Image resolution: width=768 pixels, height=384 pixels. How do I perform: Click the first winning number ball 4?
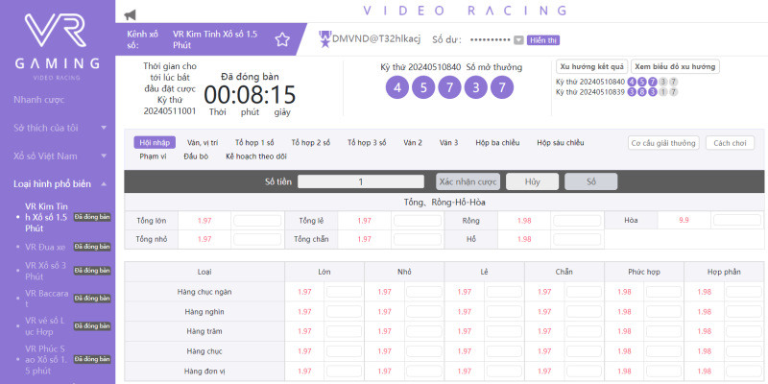click(x=396, y=87)
